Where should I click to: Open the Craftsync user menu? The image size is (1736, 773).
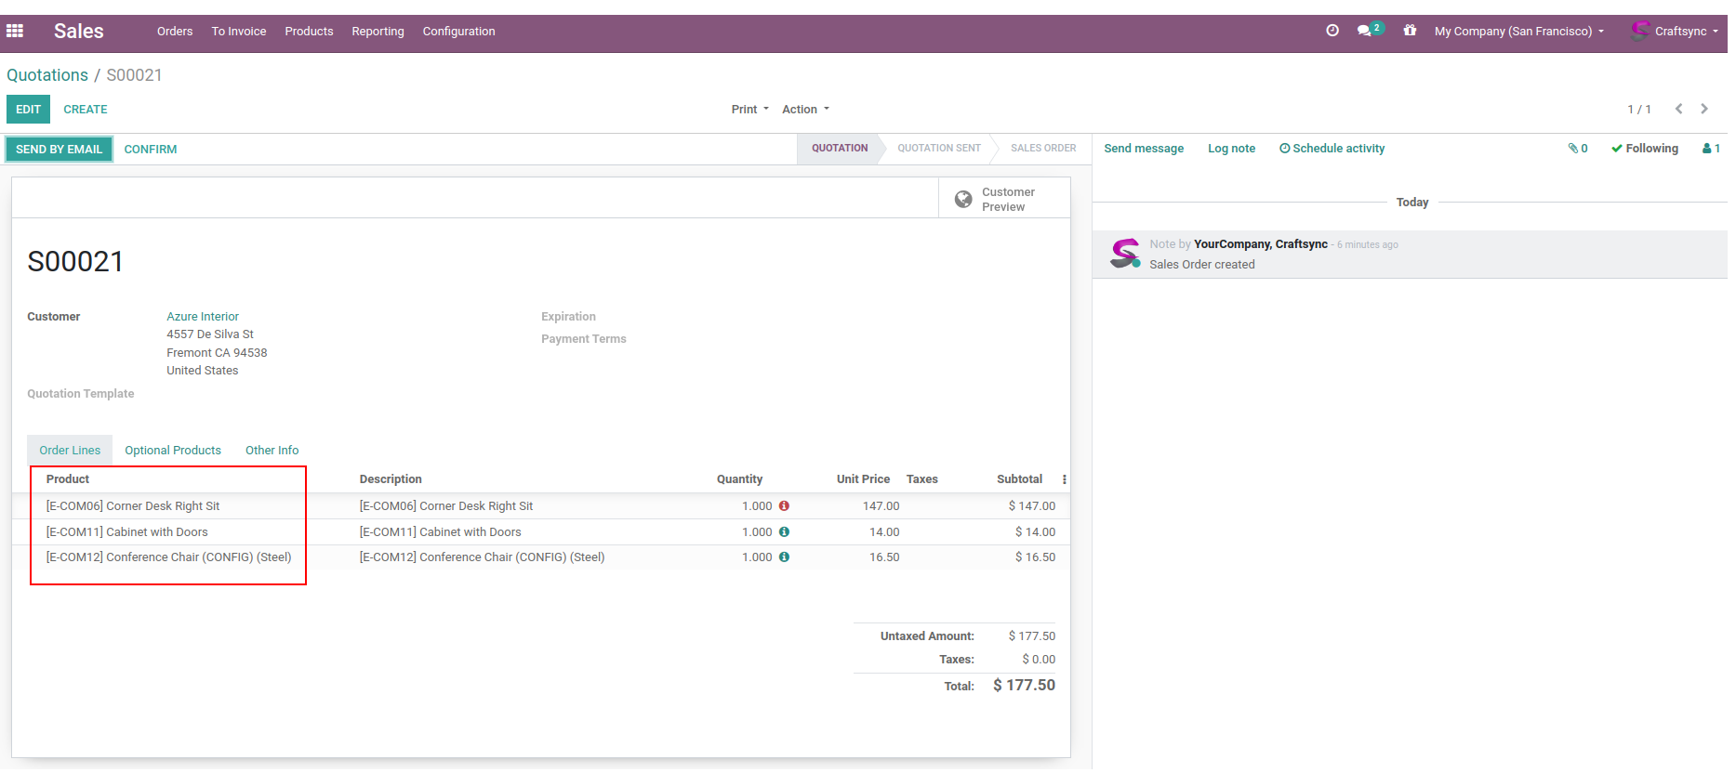tap(1676, 32)
